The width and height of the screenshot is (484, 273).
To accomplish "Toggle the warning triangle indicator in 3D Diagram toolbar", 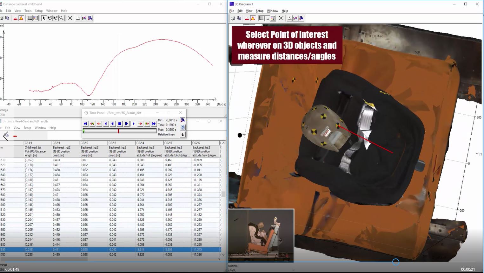I will (252, 18).
